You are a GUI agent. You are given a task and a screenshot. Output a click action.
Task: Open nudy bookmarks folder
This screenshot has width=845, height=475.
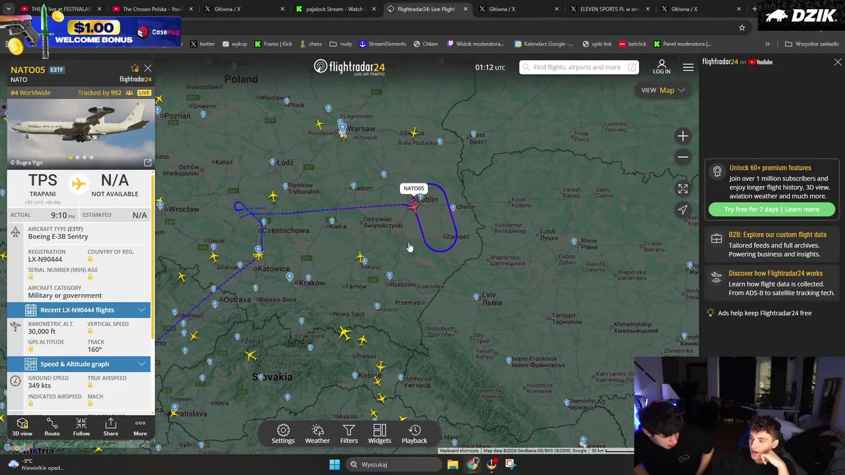coord(341,44)
